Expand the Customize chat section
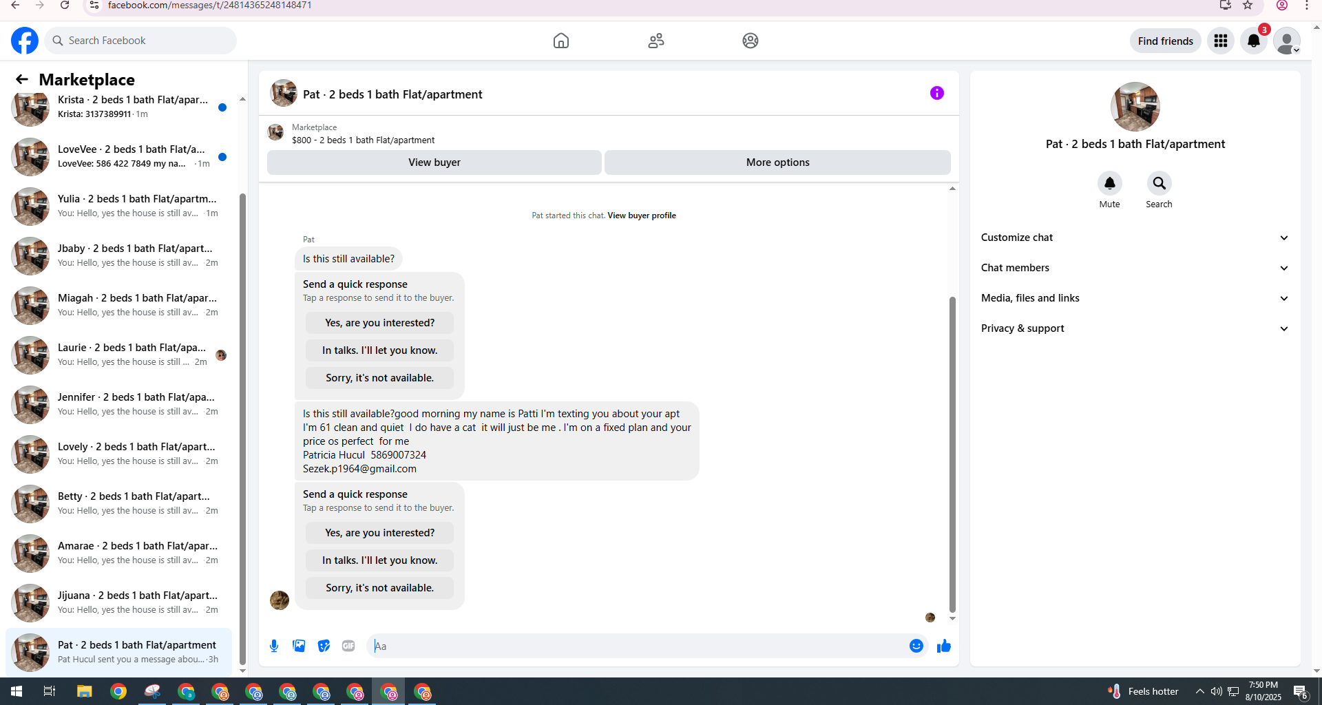 1135,238
